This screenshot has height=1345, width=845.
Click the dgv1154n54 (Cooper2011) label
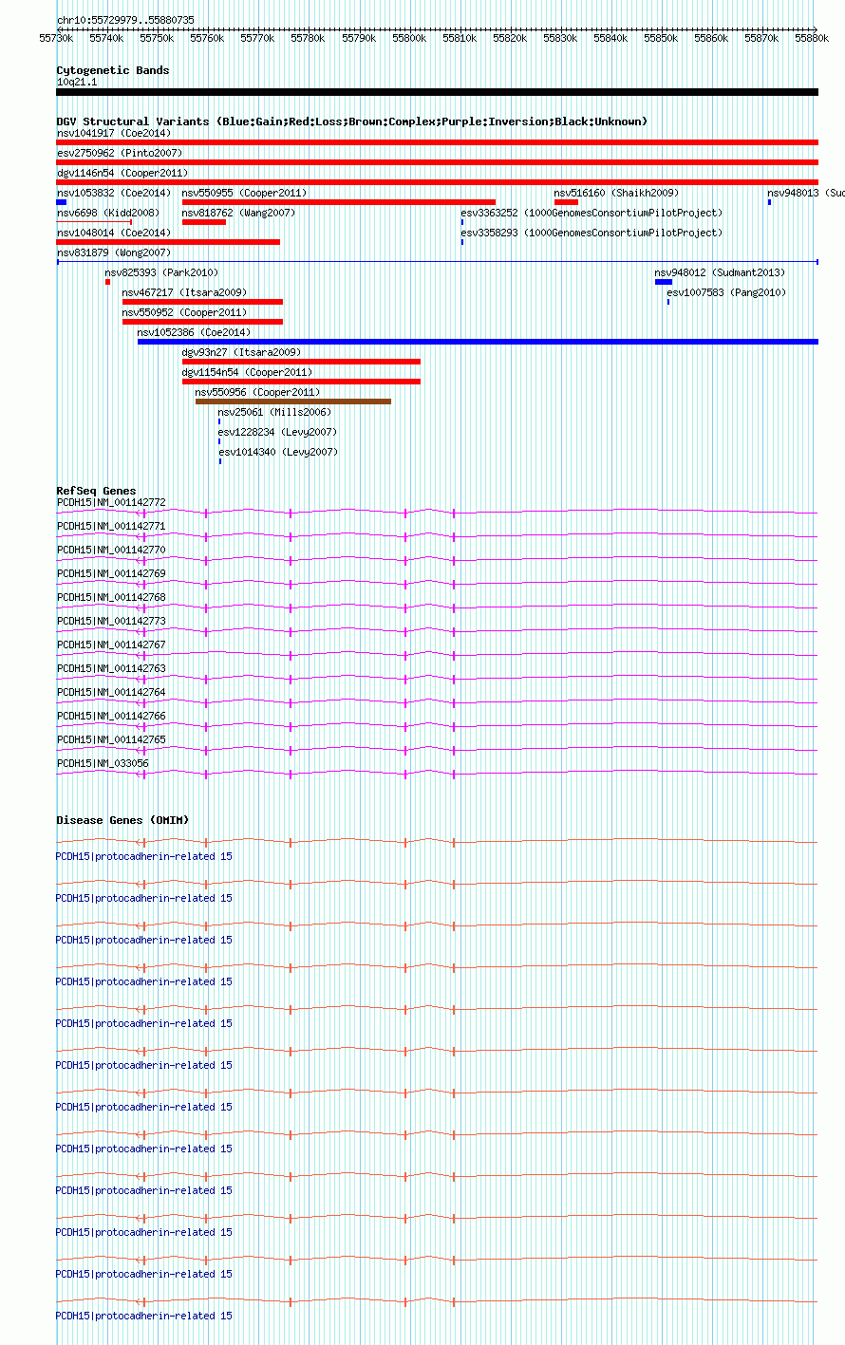(247, 372)
